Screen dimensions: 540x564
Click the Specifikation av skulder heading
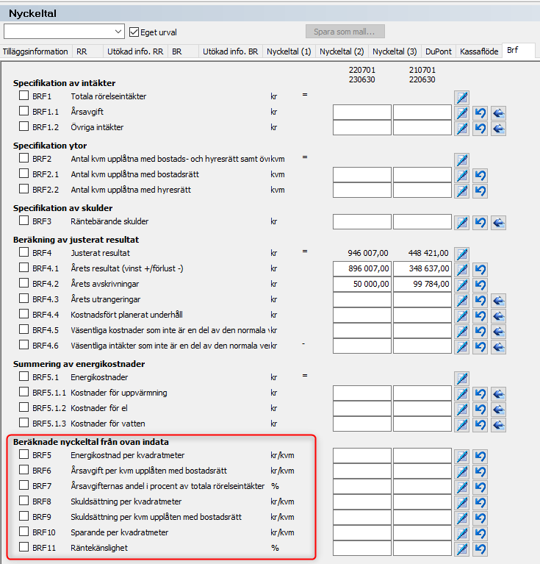point(63,208)
